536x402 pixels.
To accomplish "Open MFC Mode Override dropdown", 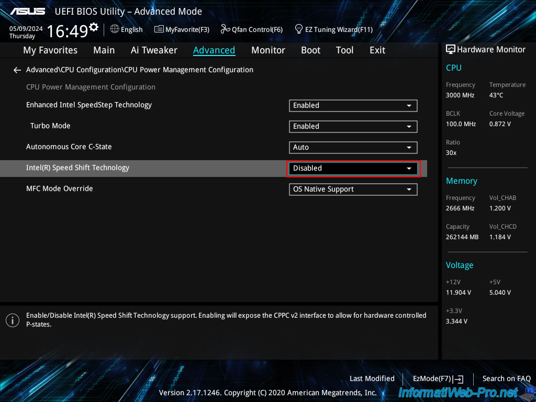I will [x=353, y=189].
